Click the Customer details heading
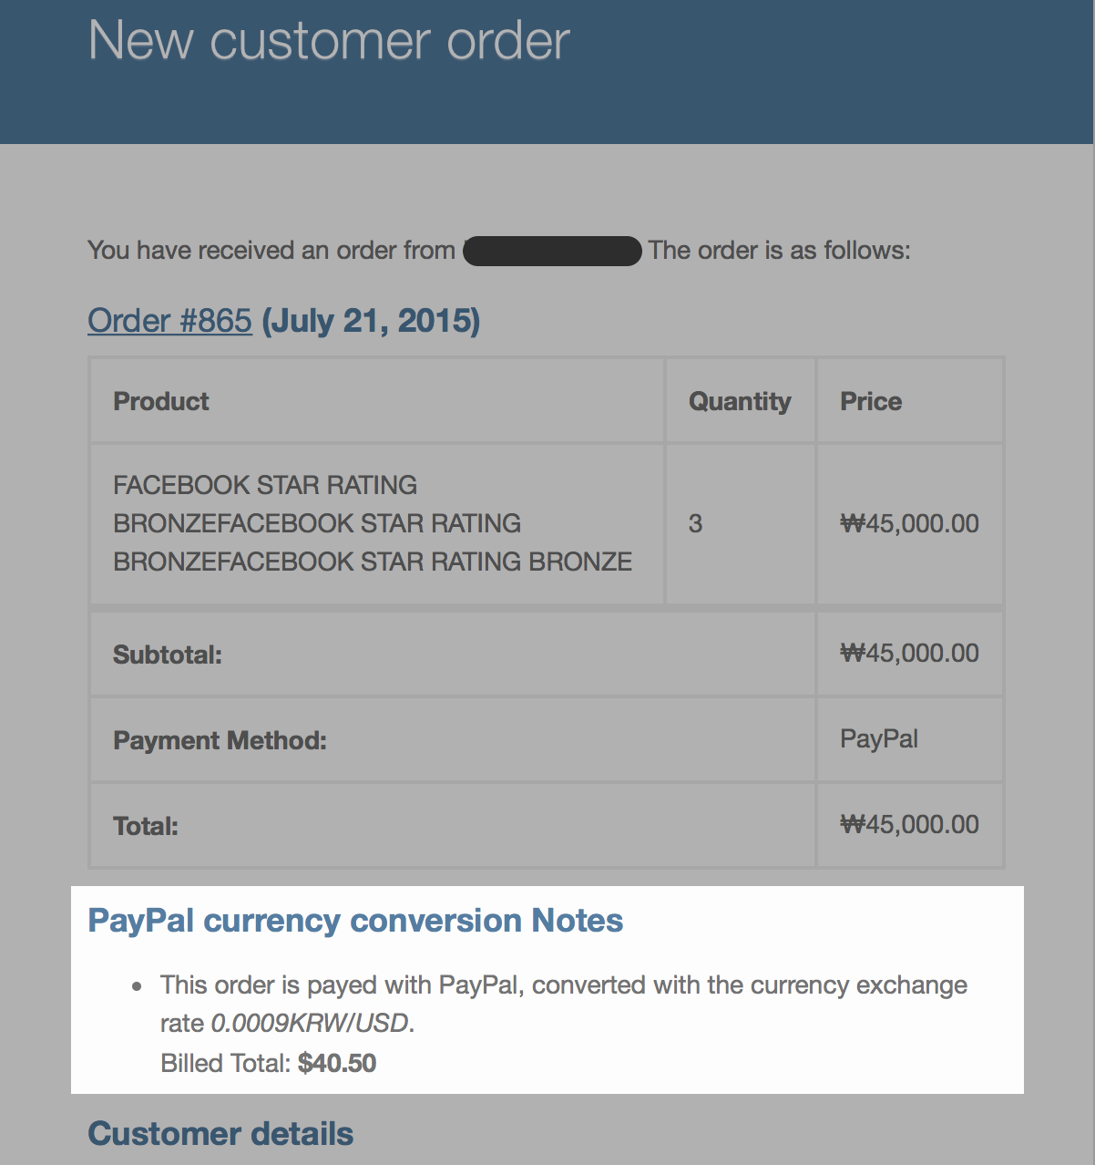The width and height of the screenshot is (1095, 1165). click(220, 1134)
